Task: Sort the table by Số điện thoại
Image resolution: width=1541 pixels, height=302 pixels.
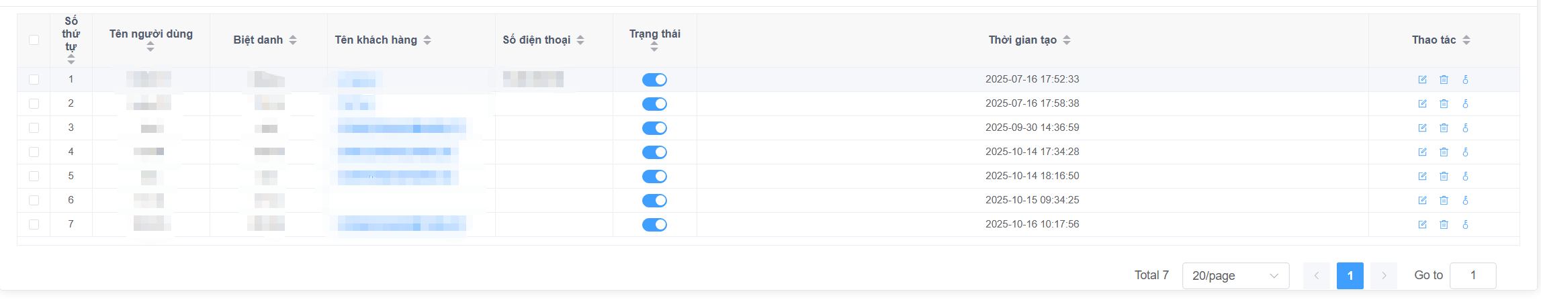Action: click(x=580, y=40)
